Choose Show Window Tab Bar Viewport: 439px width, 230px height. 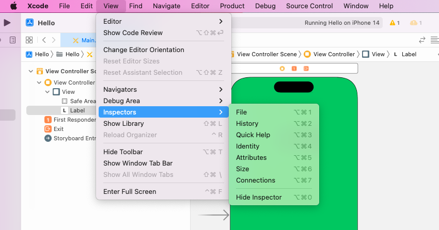[x=164, y=163]
